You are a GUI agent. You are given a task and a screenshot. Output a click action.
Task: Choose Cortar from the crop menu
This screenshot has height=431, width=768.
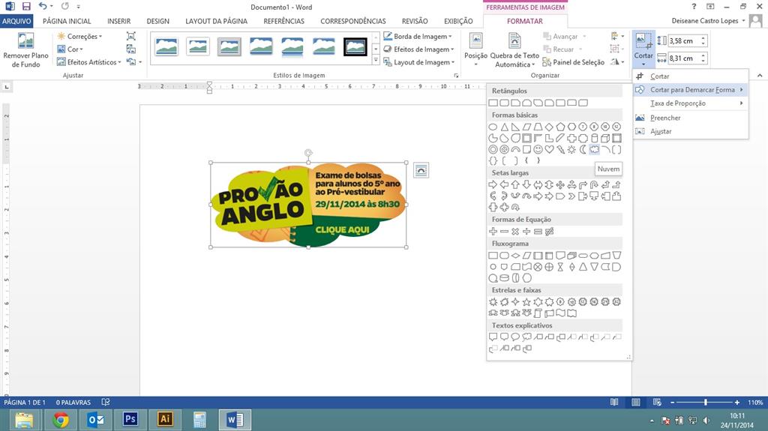tap(691, 76)
